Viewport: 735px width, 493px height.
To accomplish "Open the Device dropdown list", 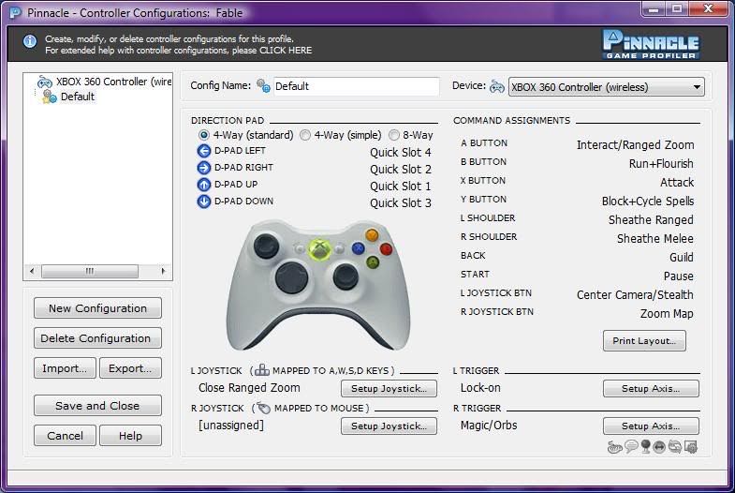I will 698,87.
